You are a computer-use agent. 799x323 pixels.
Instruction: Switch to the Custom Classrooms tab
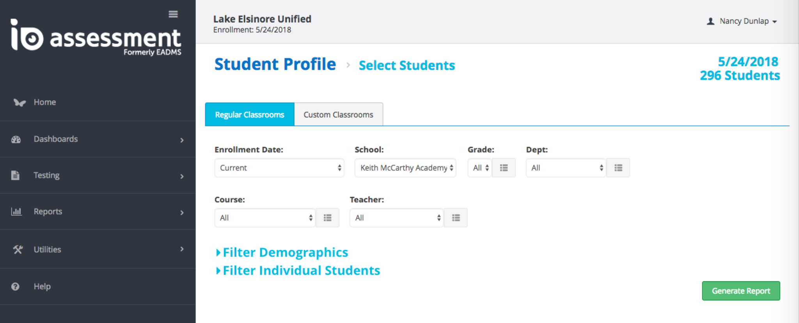point(338,115)
